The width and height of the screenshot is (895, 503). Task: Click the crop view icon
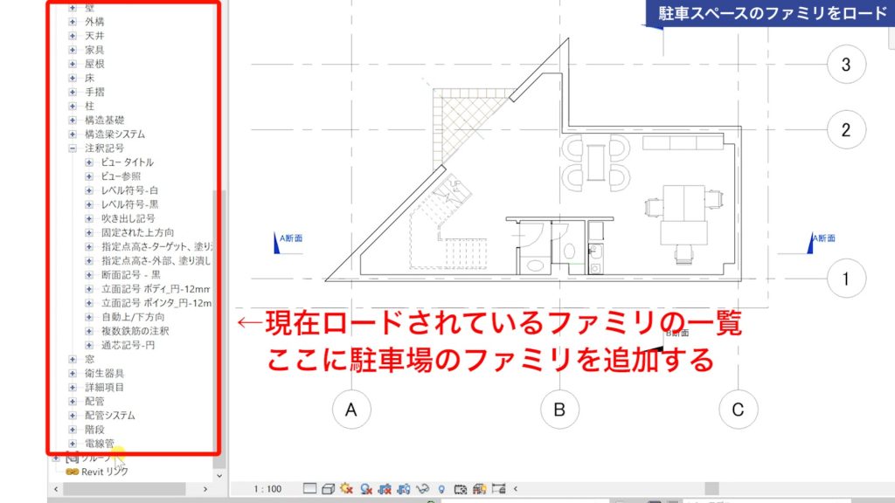click(x=383, y=489)
